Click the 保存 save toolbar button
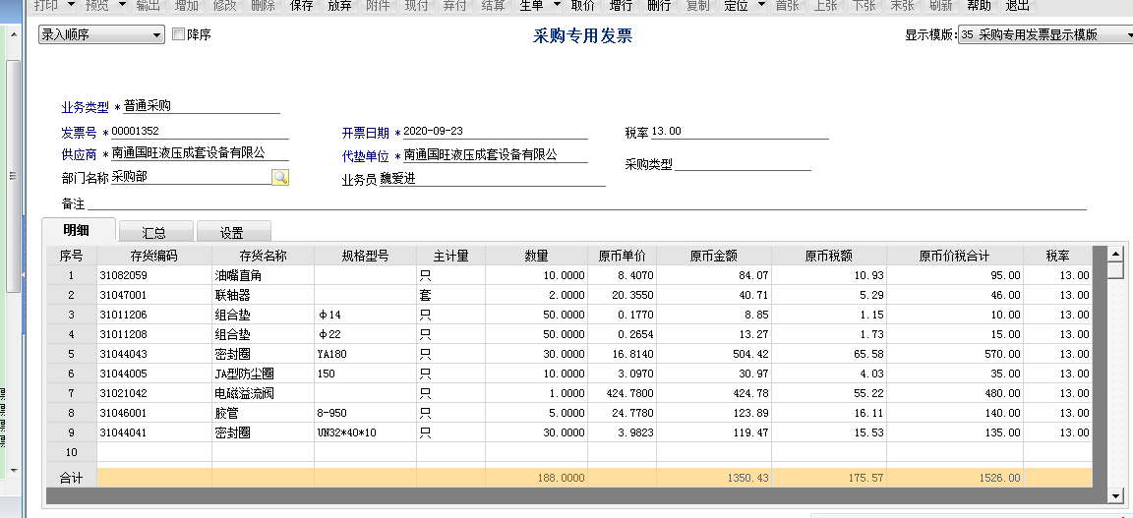The height and width of the screenshot is (518, 1133). [x=302, y=6]
